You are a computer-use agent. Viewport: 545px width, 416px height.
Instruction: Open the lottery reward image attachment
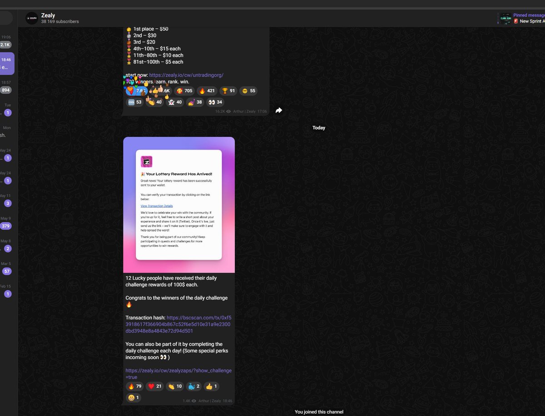pos(179,205)
